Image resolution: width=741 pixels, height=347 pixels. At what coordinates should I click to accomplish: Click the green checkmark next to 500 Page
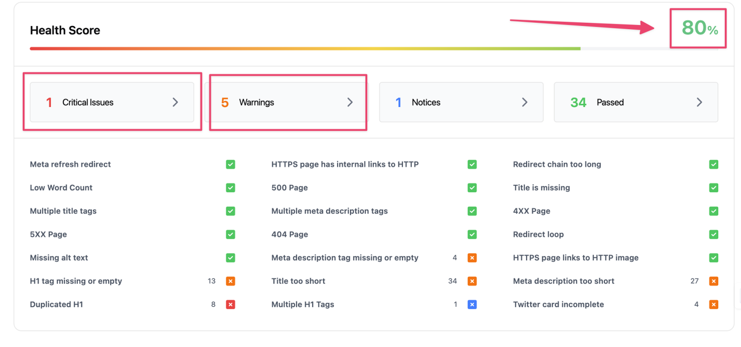point(472,188)
